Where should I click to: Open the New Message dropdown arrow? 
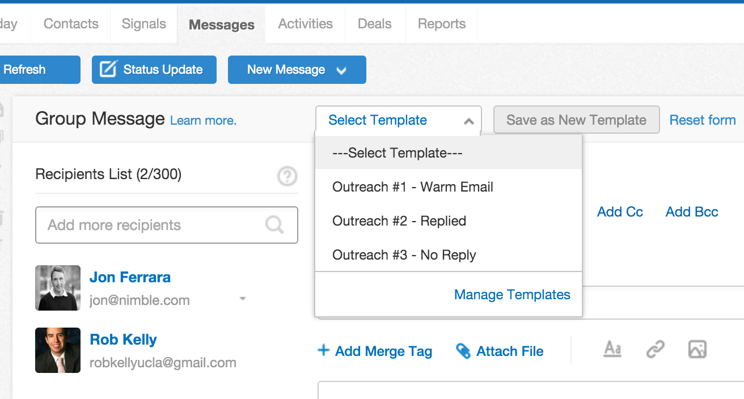pos(341,70)
